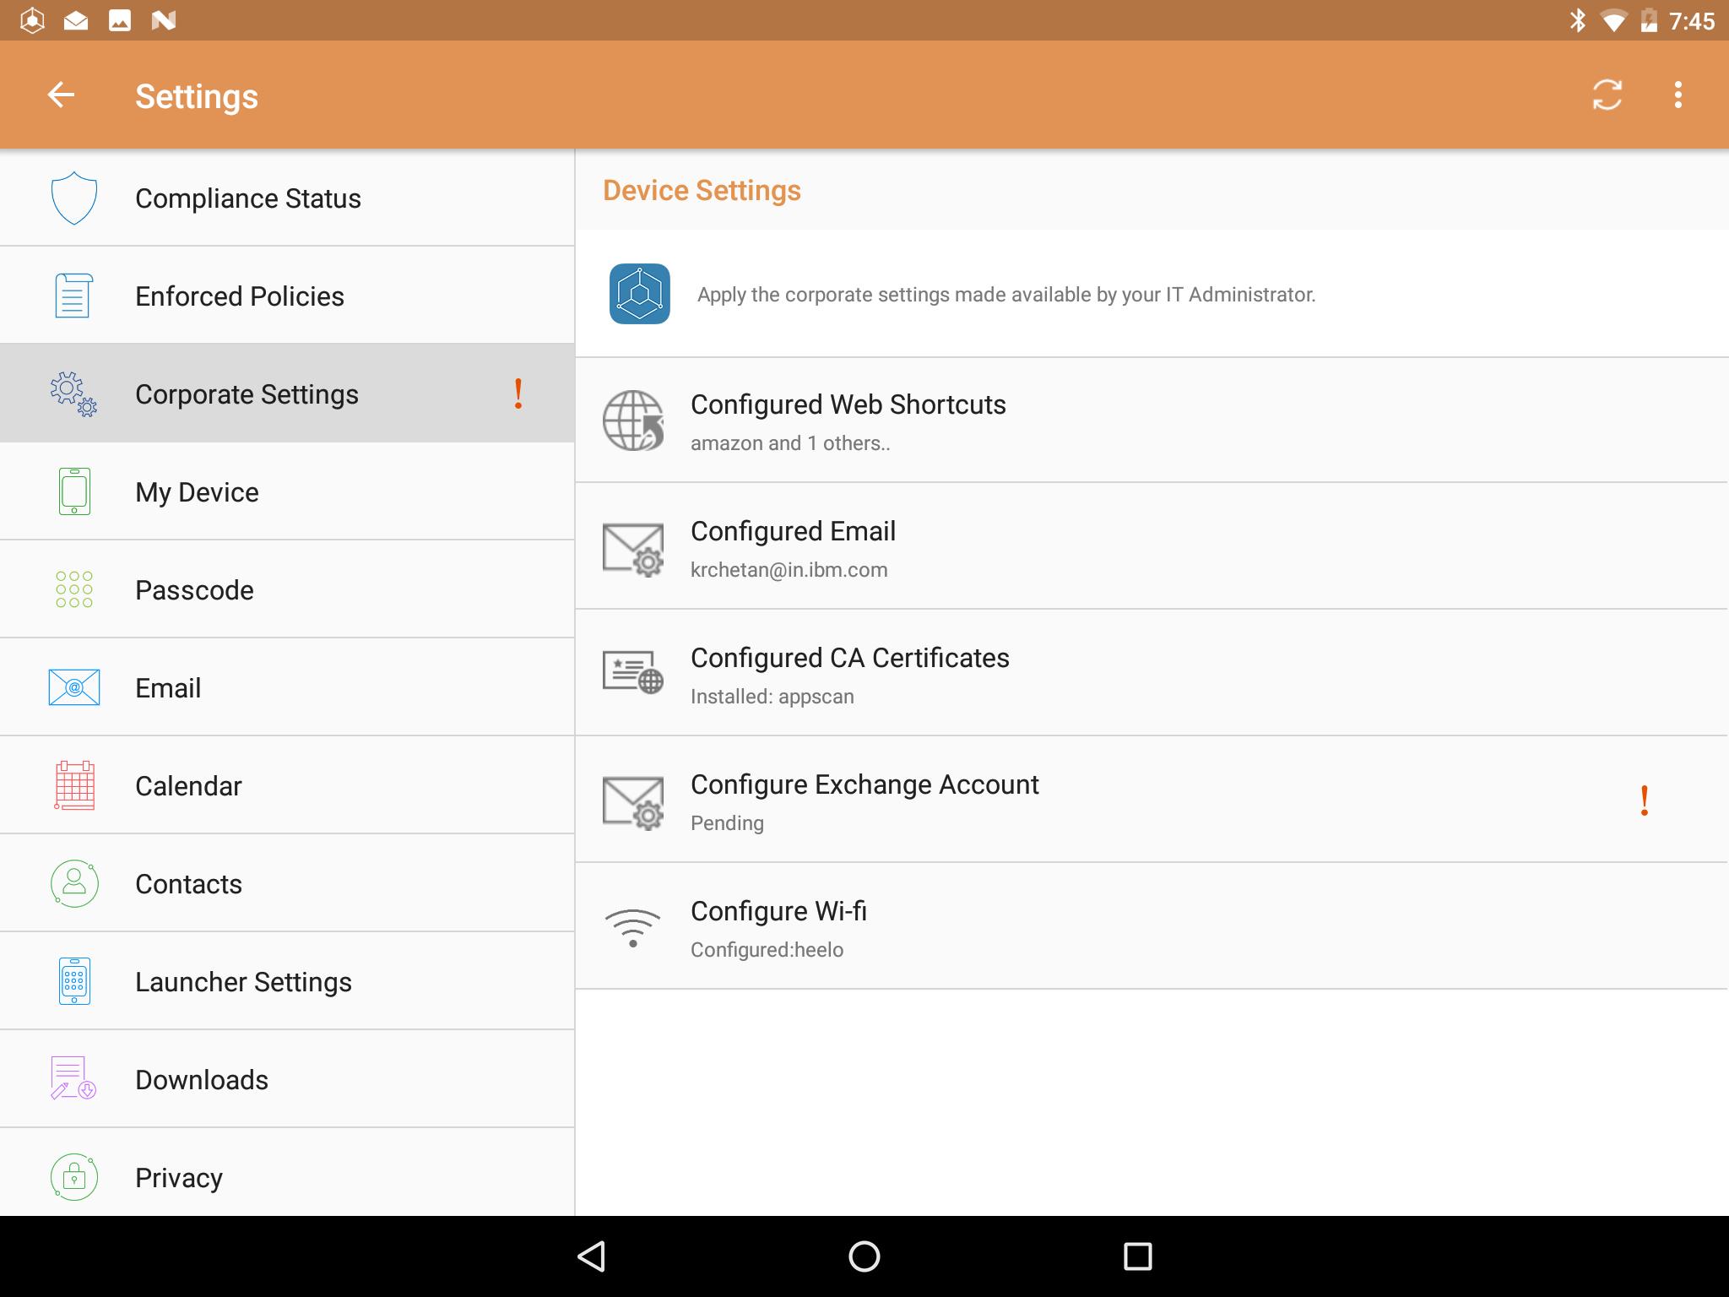The image size is (1729, 1297).
Task: Click the Configured Email envelope-gear icon
Action: (633, 549)
